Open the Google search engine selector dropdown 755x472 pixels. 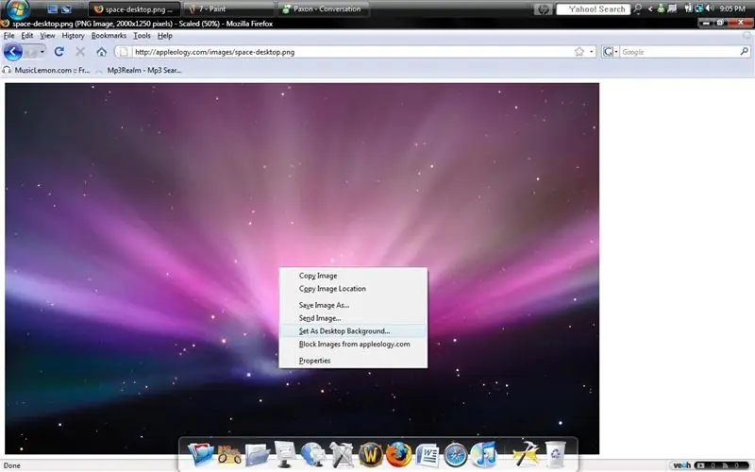tap(611, 52)
